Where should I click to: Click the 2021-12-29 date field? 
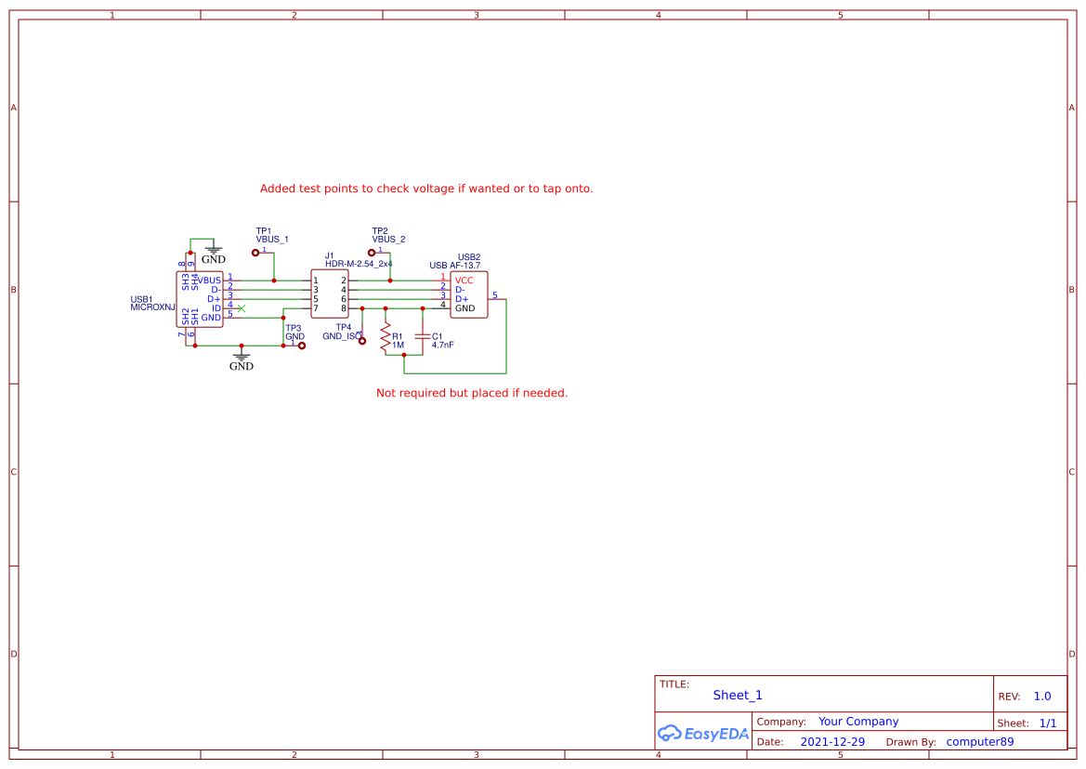point(832,741)
